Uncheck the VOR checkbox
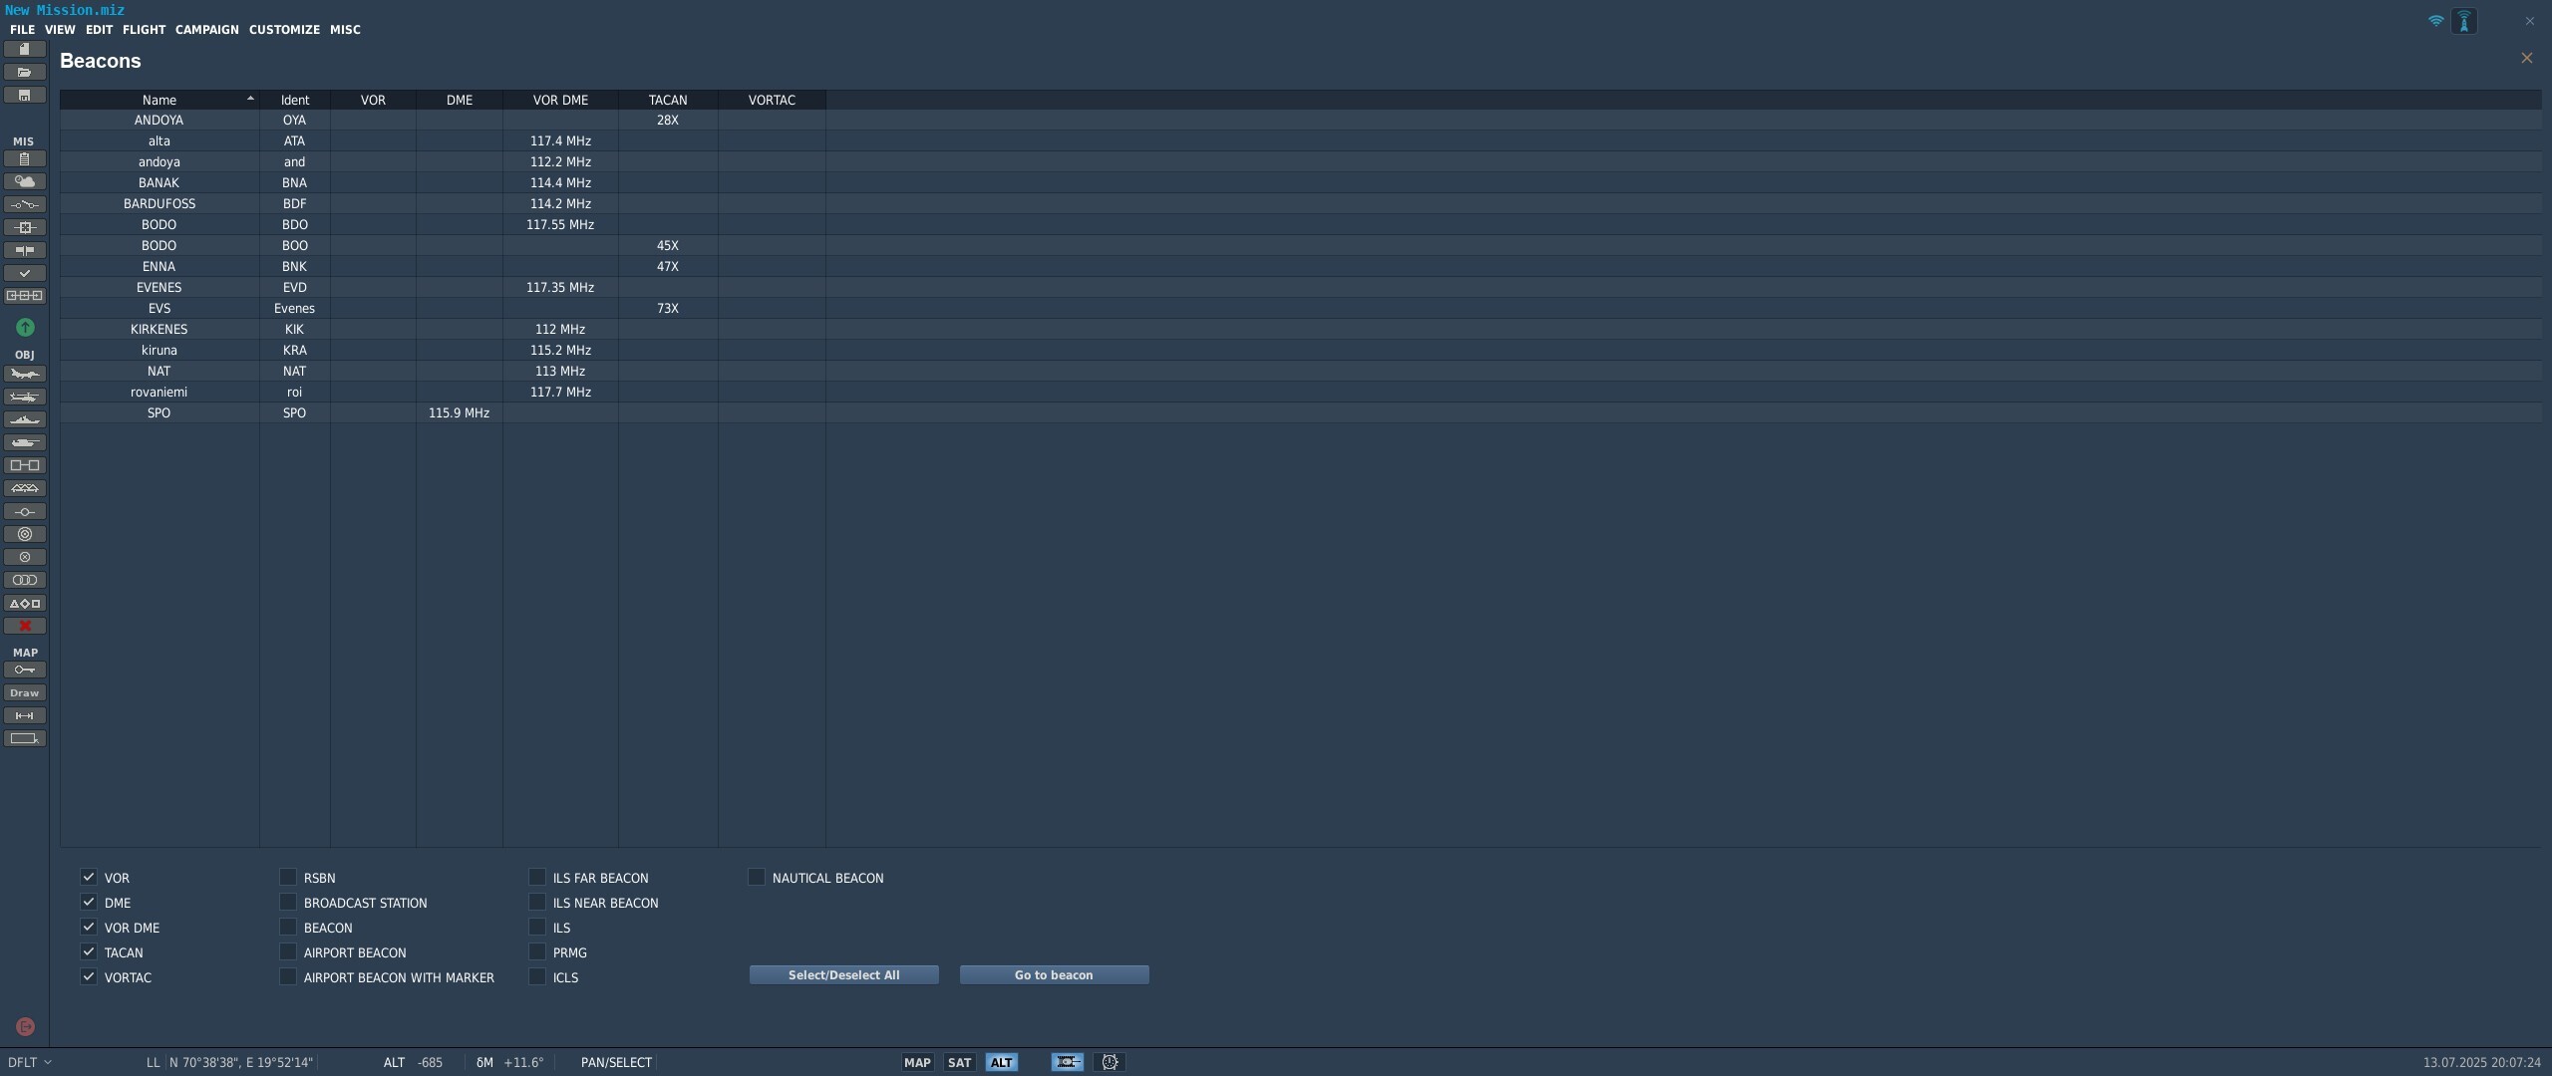Screen dimensions: 2552x1076 coord(89,877)
